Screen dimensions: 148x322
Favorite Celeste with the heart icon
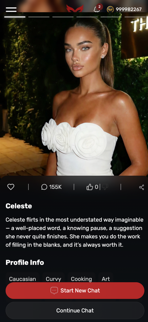point(11,187)
